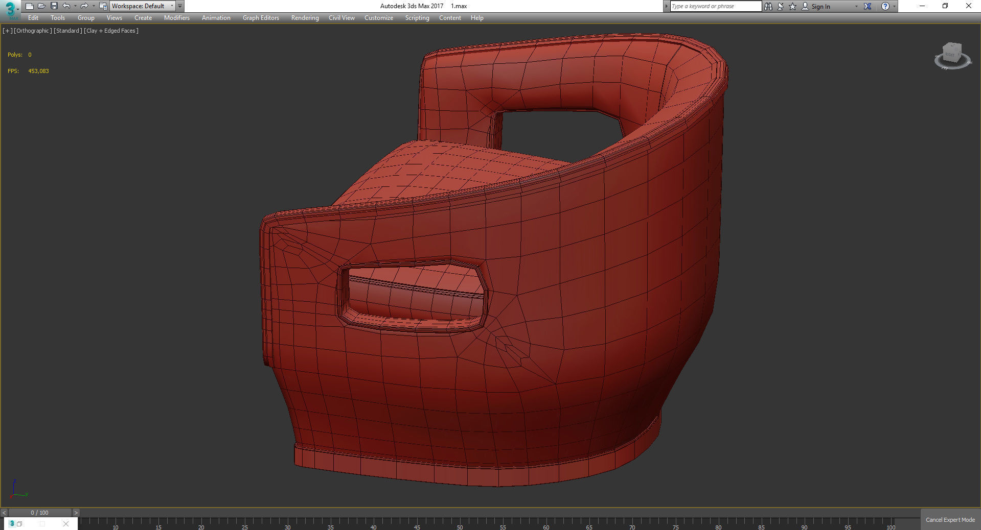Viewport: 981px width, 530px height.
Task: Create a new scene with New icon
Action: (30, 6)
